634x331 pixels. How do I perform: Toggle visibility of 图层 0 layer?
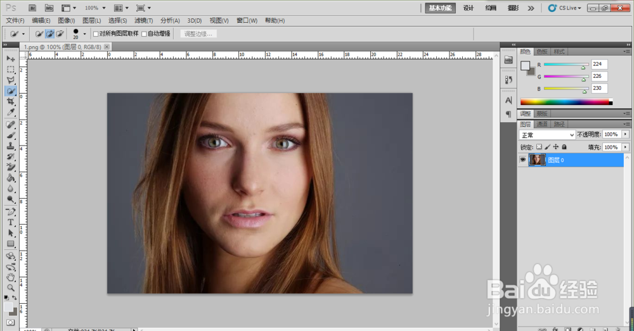pyautogui.click(x=523, y=160)
